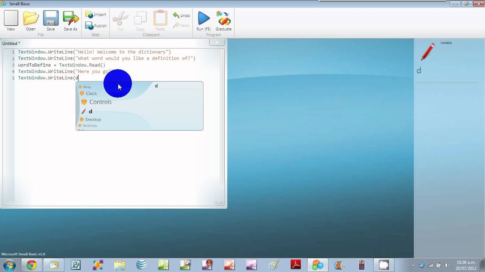Select Clock in the IntelliSense list

point(88,93)
